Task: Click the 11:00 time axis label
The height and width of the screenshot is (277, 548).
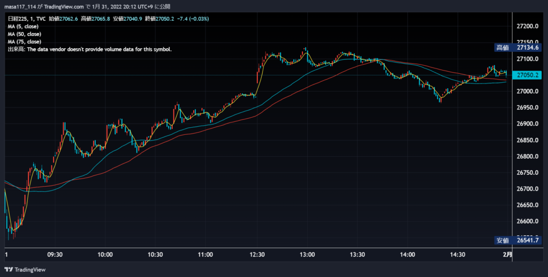Action: point(205,255)
